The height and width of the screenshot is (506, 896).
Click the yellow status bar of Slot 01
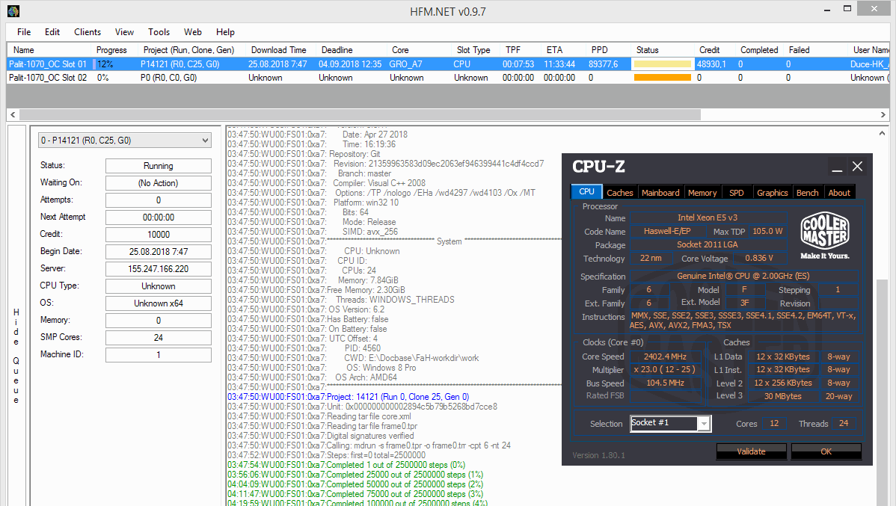pos(663,64)
